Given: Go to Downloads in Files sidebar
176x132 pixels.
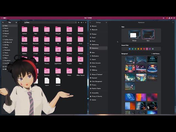Looking at the screenshot, I should (x=7, y=50).
